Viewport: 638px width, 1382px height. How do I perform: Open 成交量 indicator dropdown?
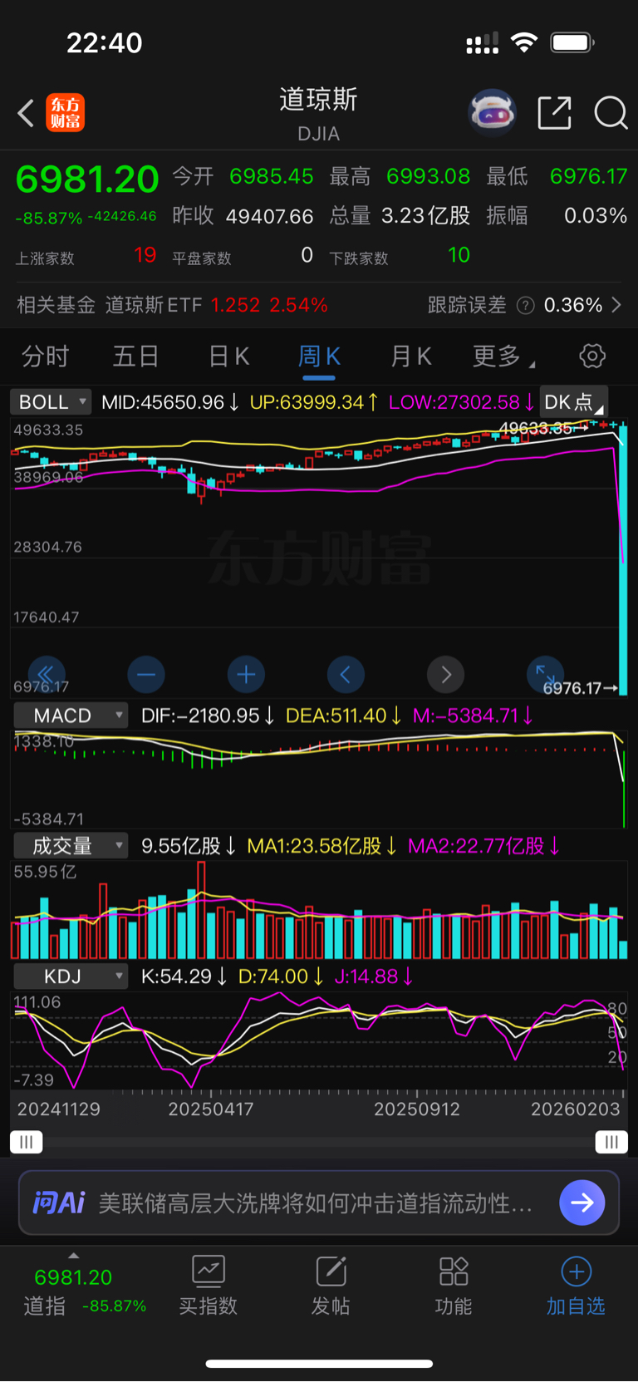point(71,846)
